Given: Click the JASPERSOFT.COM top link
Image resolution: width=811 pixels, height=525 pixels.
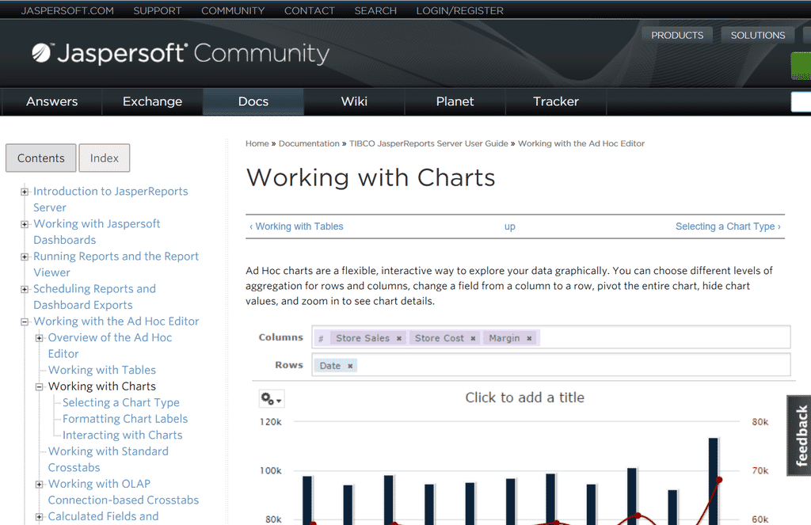Looking at the screenshot, I should [67, 11].
